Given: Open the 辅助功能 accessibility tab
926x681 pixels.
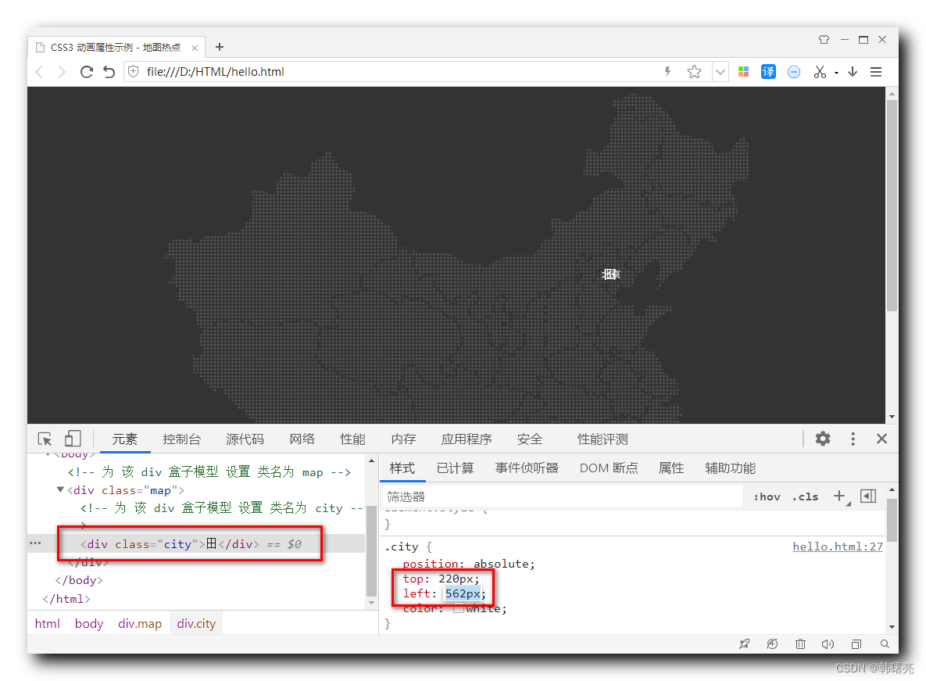Looking at the screenshot, I should (731, 468).
